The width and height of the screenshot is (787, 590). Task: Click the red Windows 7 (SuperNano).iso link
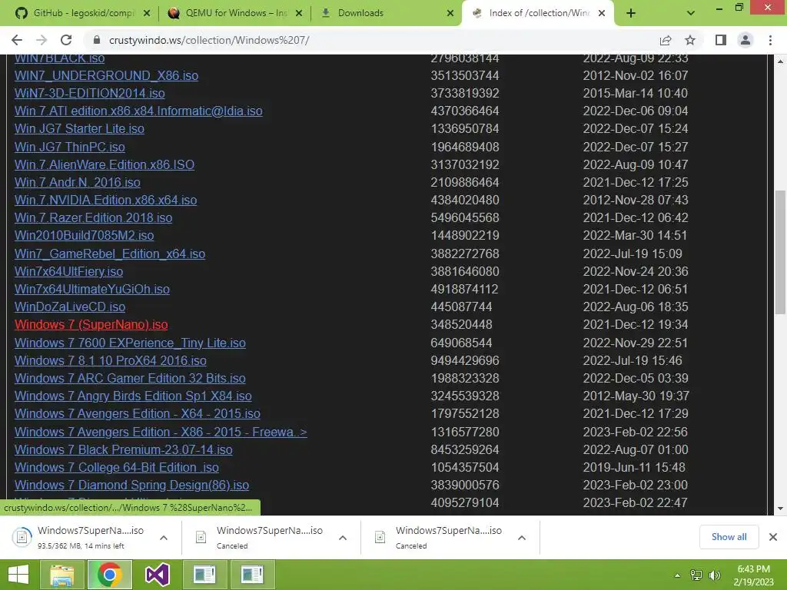pos(91,325)
